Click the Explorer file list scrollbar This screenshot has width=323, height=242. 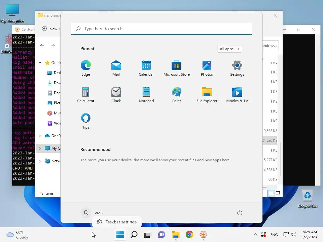(x=280, y=159)
